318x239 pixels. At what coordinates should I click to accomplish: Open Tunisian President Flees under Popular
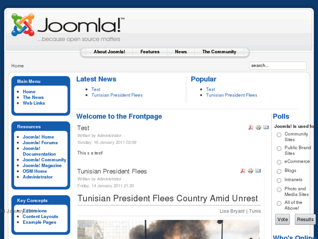tap(231, 95)
